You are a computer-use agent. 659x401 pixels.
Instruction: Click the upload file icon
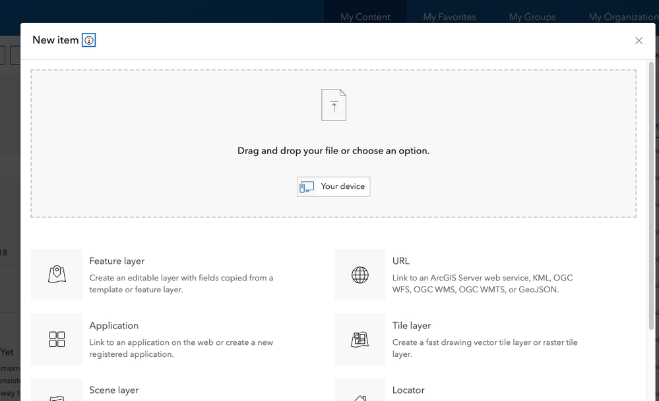click(334, 105)
